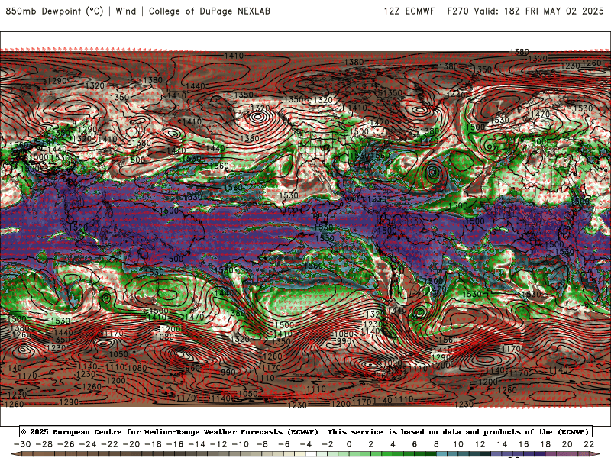Click the "F270 Valid: 18Z FRI MAY 02 2025" text
The width and height of the screenshot is (611, 458).
pyautogui.click(x=525, y=11)
